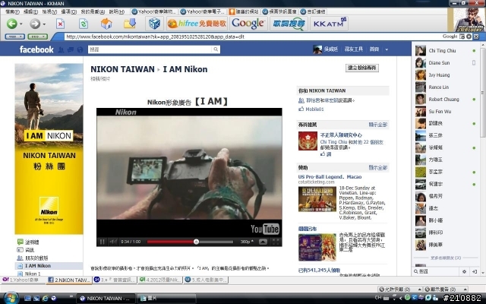486x304 pixels.
Task: Open the first Yahoo bookmark in links bar
Action: tap(154, 11)
